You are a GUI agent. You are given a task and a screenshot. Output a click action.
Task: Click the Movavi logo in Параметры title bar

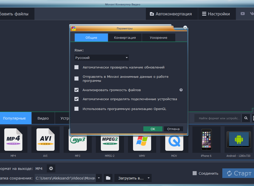pos(73,29)
